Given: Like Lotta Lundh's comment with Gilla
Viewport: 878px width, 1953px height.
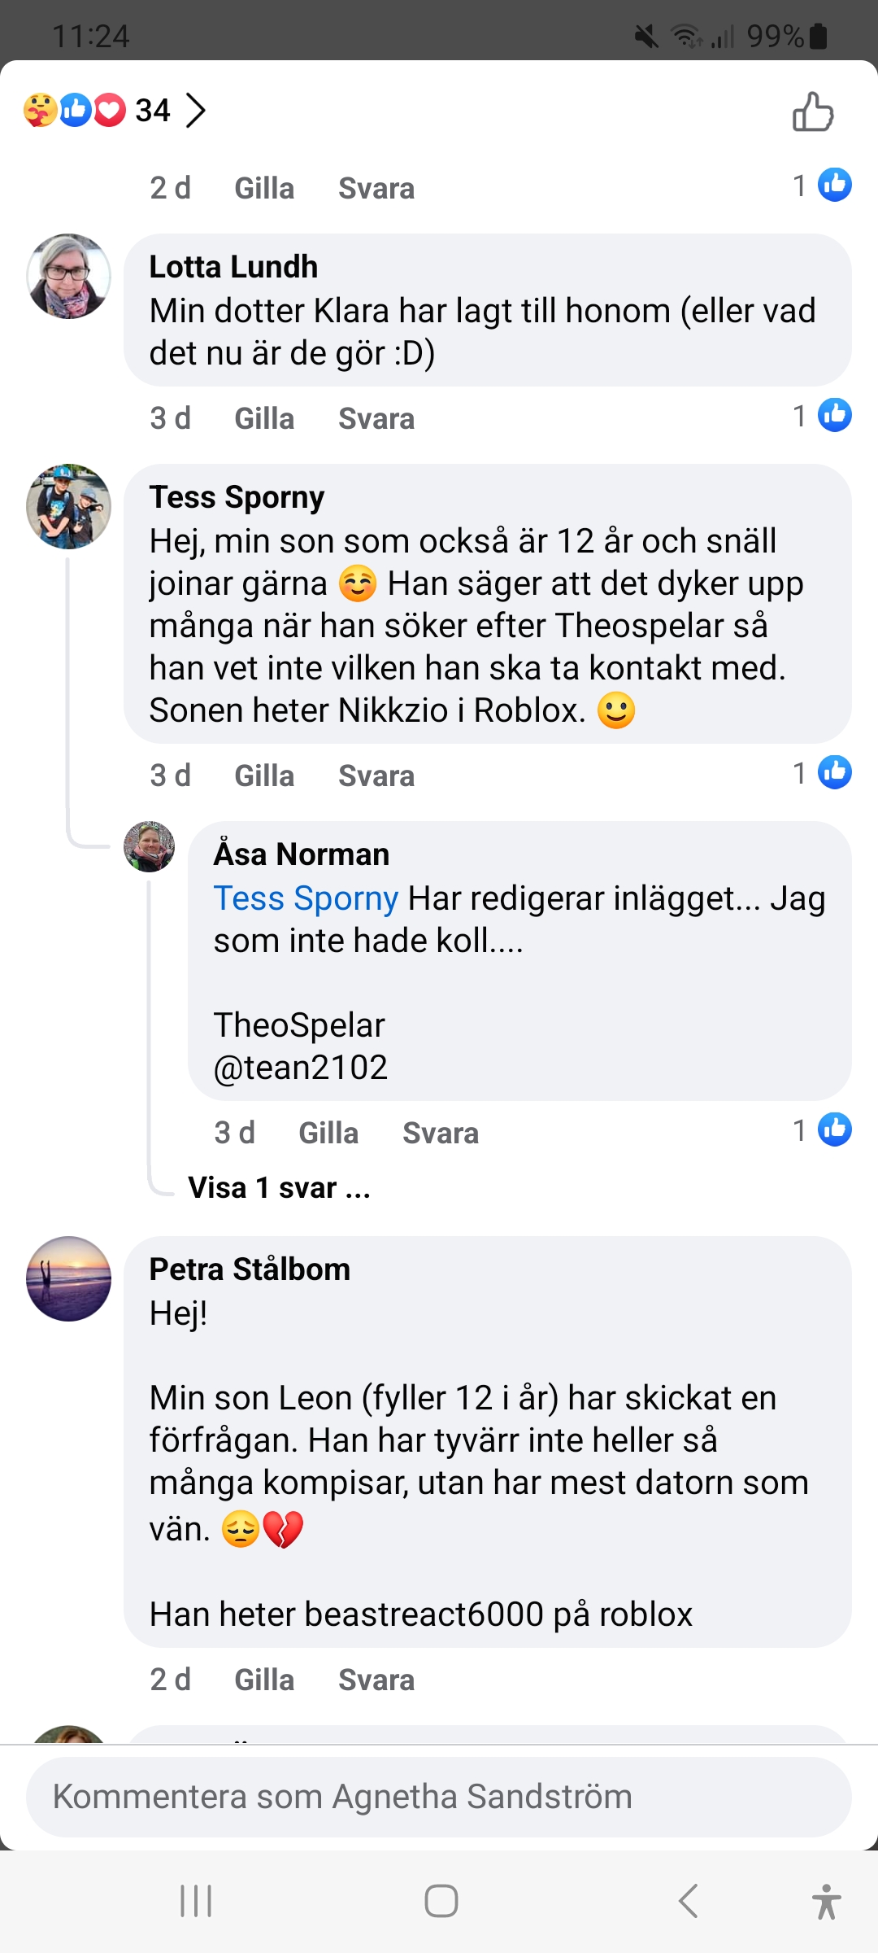Looking at the screenshot, I should click(264, 419).
